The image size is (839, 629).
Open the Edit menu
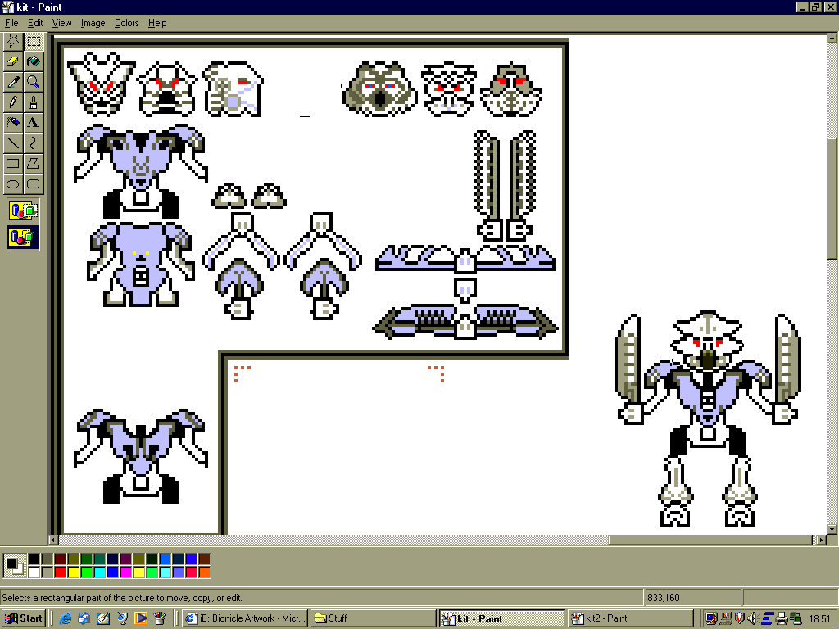[x=35, y=23]
